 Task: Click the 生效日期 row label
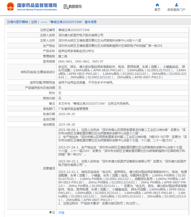tap(49, 119)
